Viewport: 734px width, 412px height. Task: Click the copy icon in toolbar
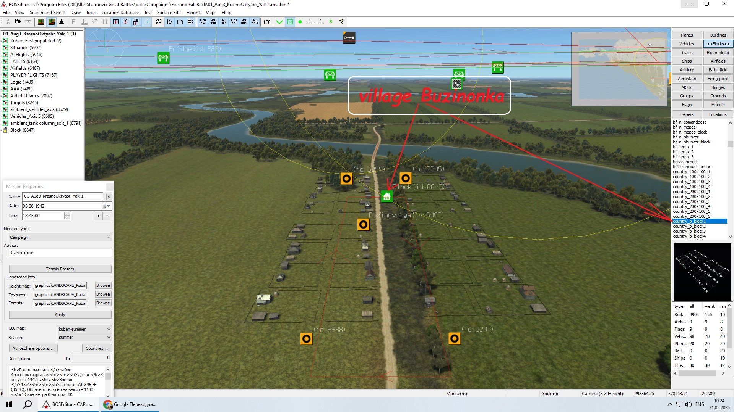point(18,22)
